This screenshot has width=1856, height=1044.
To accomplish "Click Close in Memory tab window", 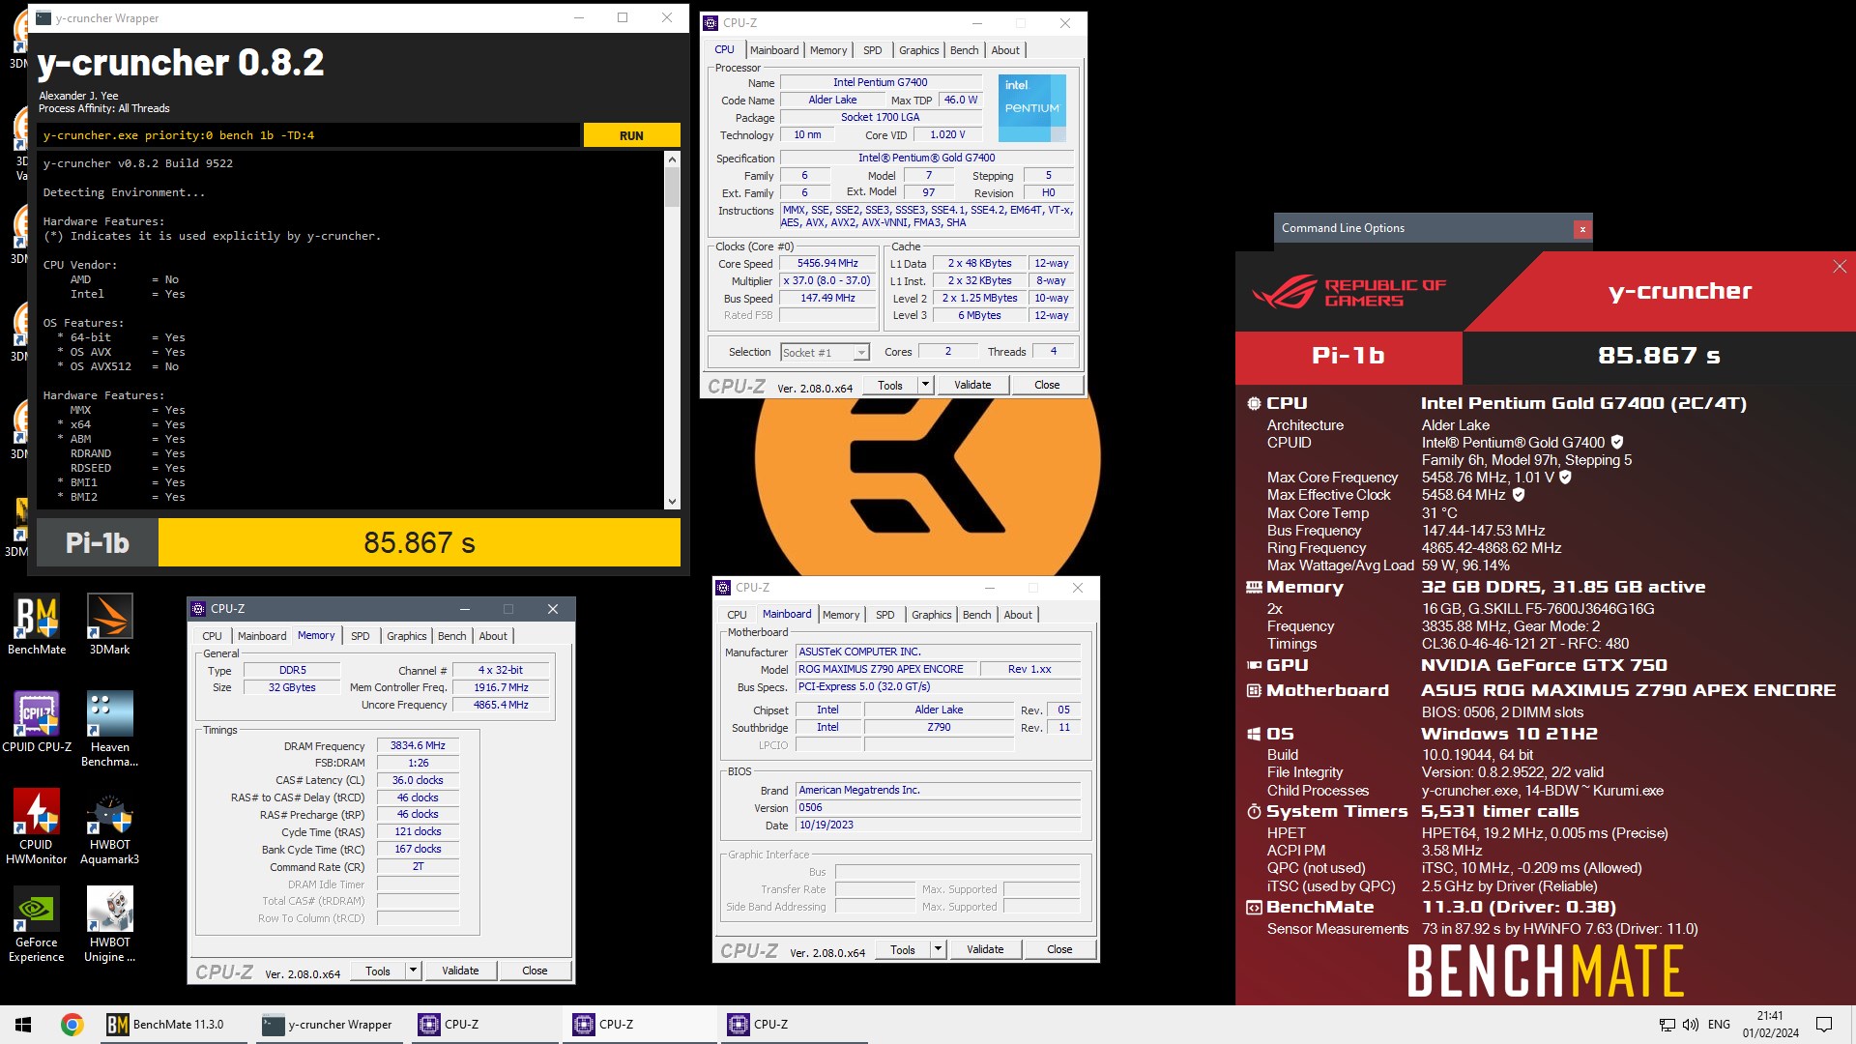I will coord(535,971).
